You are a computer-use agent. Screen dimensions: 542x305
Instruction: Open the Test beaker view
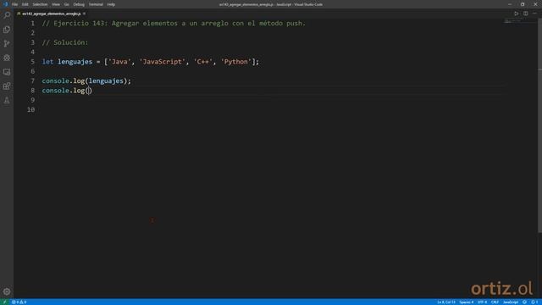pyautogui.click(x=7, y=100)
